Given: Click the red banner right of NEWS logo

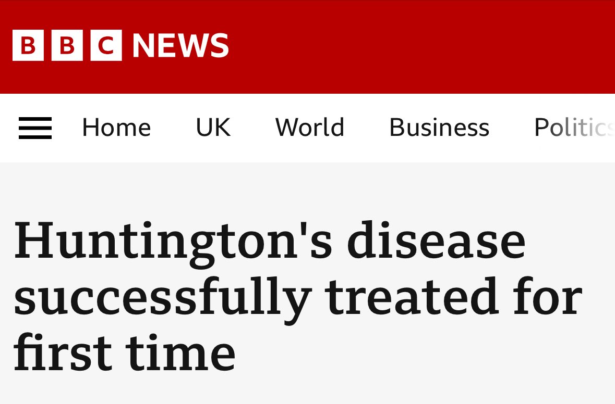Looking at the screenshot, I should 417,46.
